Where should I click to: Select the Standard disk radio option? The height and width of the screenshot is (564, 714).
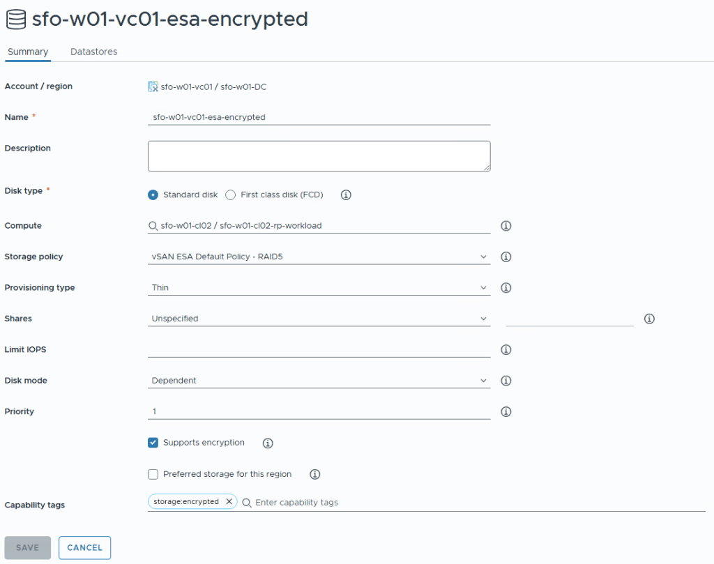point(153,195)
